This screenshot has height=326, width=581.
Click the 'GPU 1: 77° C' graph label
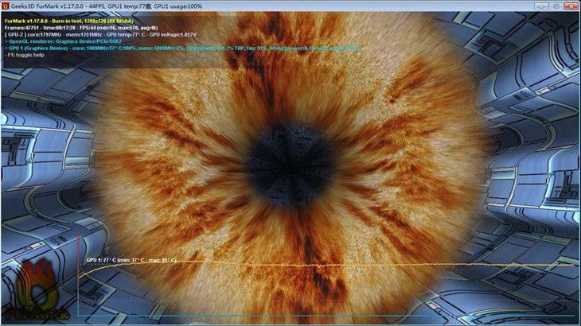coord(131,260)
